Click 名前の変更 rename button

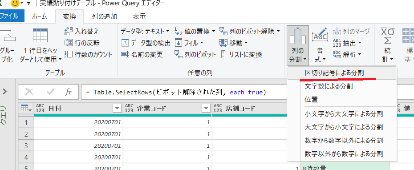pos(142,55)
